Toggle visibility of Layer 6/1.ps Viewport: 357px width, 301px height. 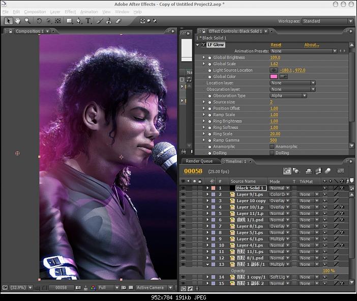(183, 239)
